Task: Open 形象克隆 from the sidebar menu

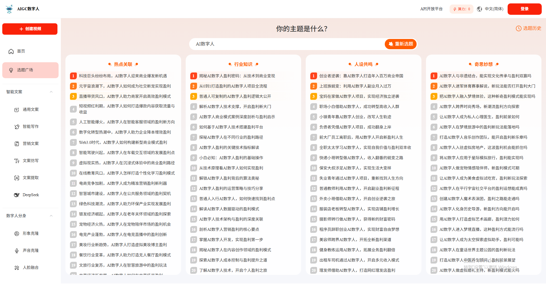Action: click(x=31, y=234)
